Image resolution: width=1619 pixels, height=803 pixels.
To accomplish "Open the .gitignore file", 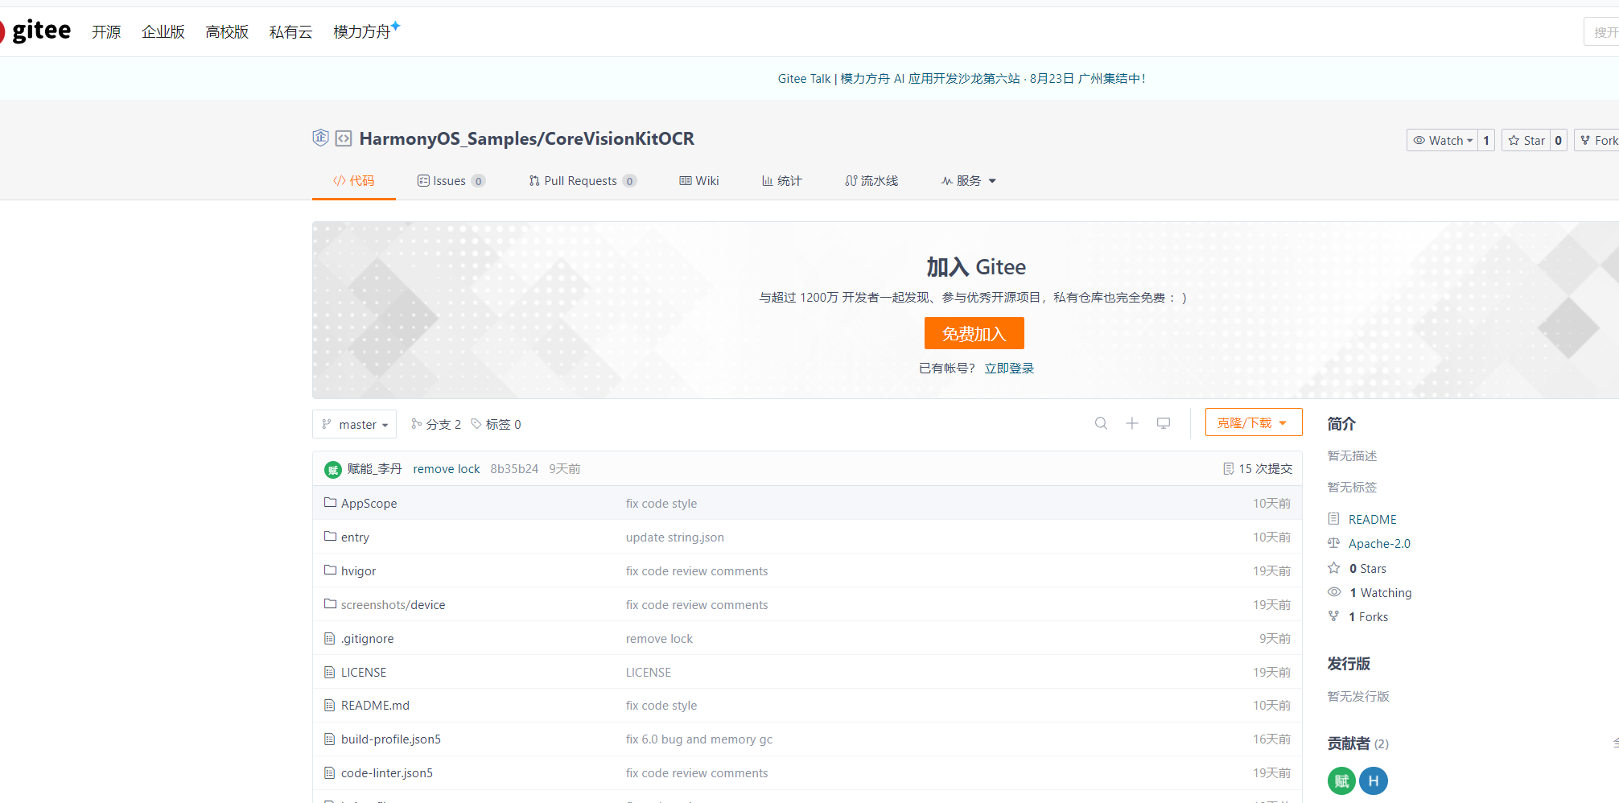I will pos(367,638).
